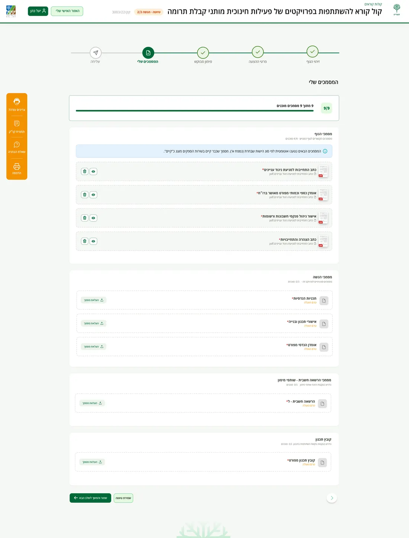
Task: Preview 'אומדן כספי וכמותי מפורט' with eye icon
Action: (x=93, y=195)
